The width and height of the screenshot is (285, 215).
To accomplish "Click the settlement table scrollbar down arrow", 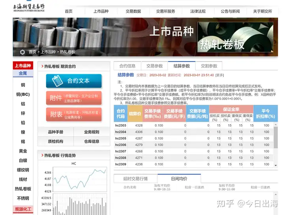I will tap(275, 165).
